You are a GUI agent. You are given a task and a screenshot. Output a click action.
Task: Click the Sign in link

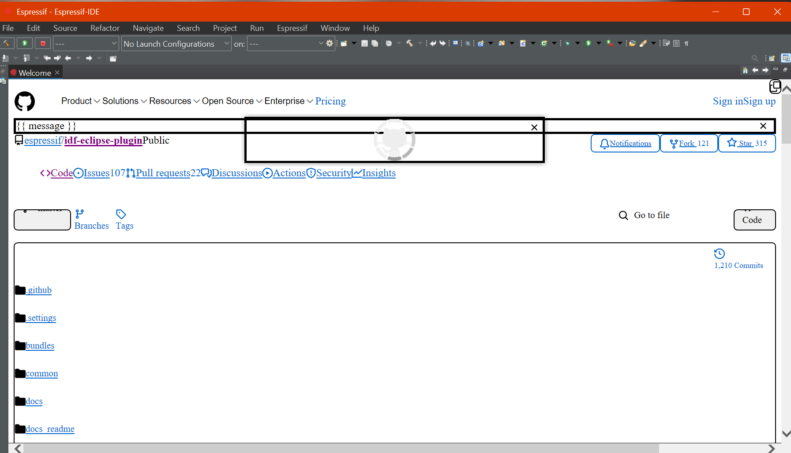tap(728, 101)
